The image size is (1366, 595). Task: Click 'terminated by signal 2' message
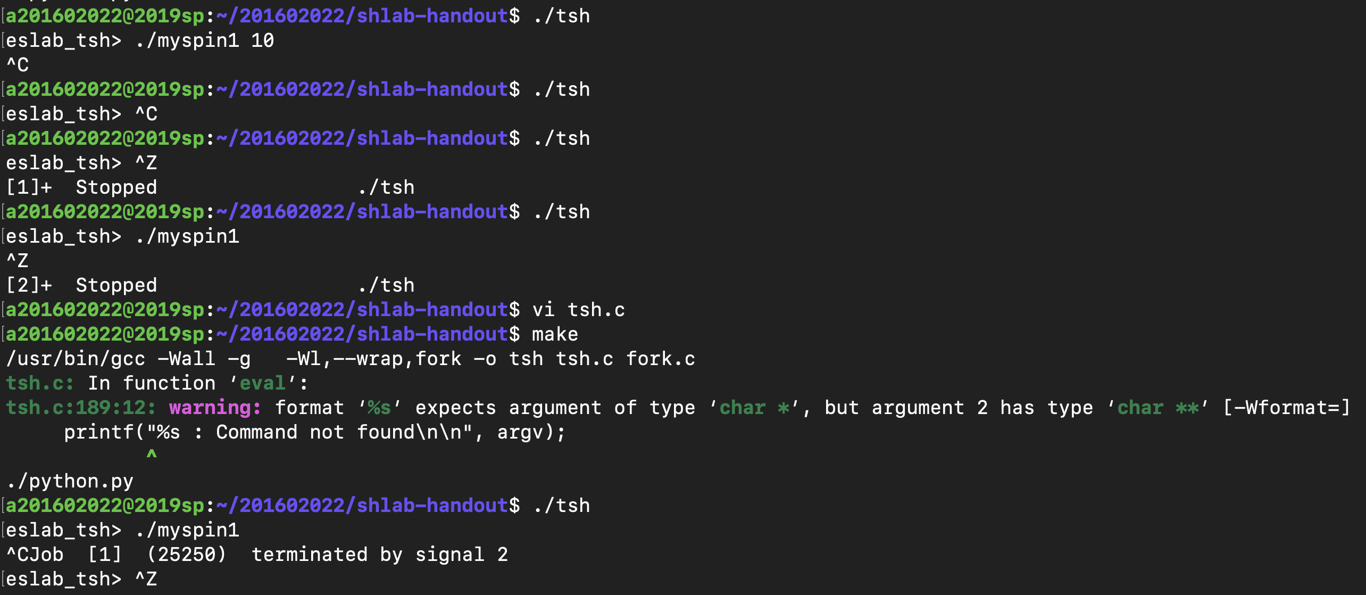click(x=379, y=555)
